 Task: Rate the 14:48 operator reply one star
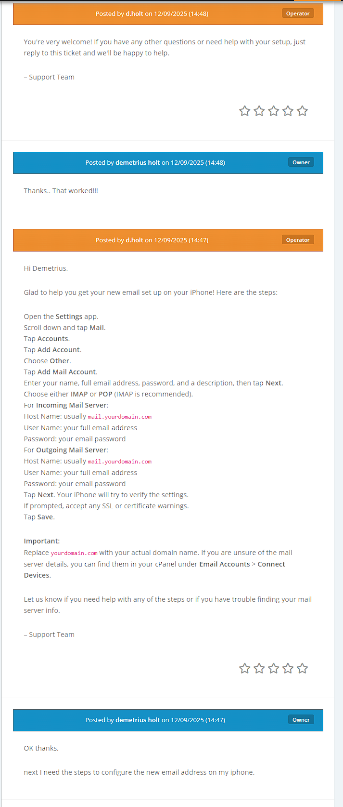[244, 111]
